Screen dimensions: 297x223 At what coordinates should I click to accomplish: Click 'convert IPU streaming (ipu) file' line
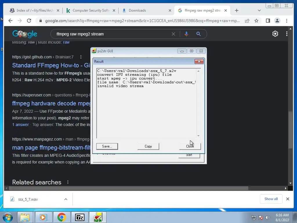[134, 75]
